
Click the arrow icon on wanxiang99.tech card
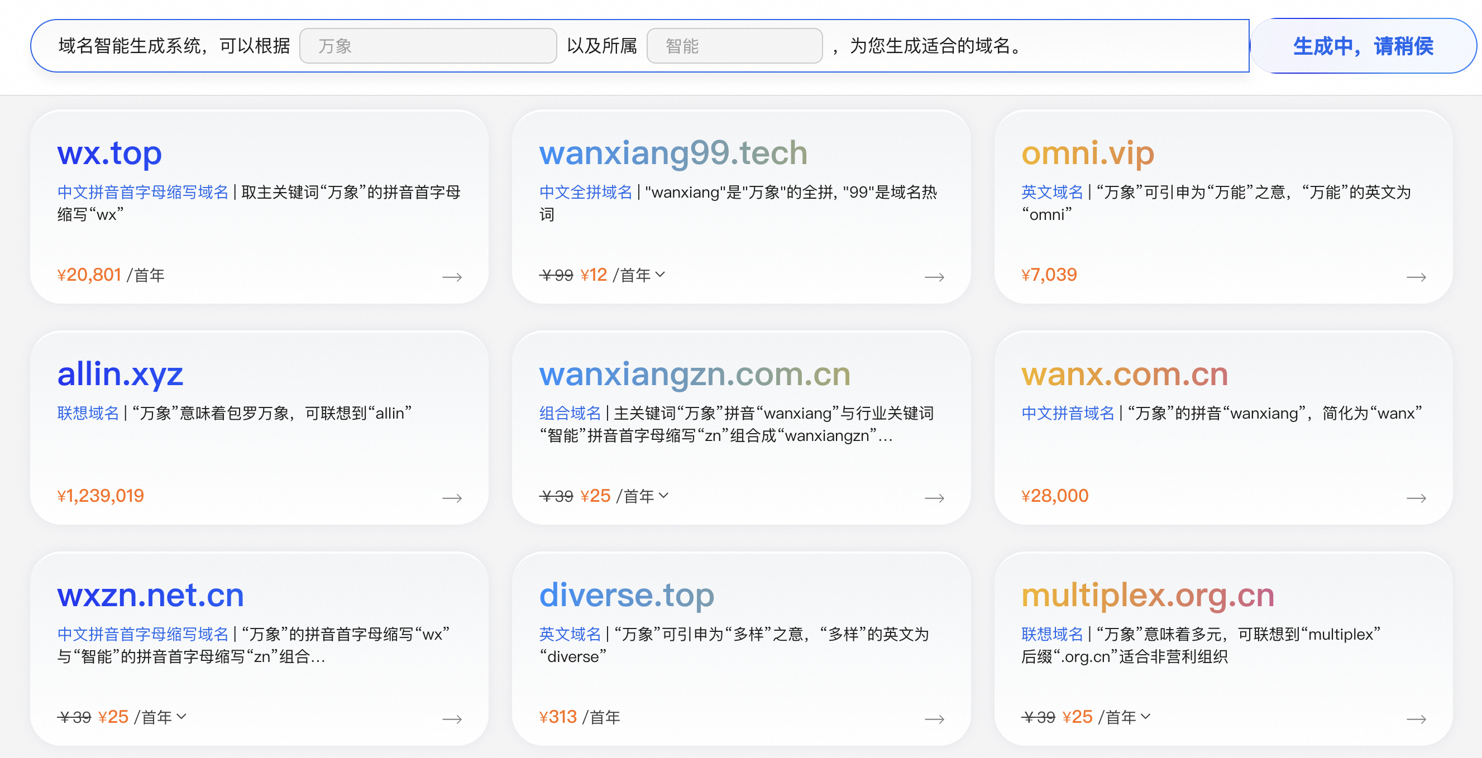[934, 277]
